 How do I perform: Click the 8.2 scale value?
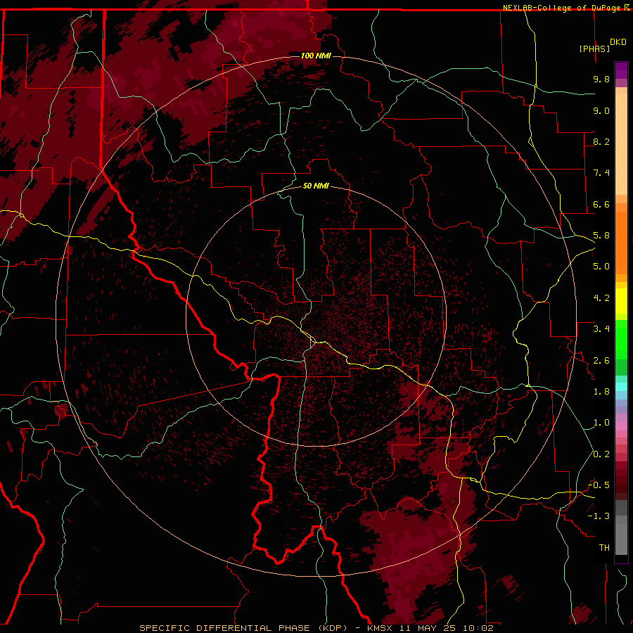[x=601, y=141]
